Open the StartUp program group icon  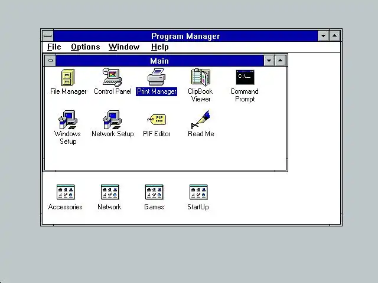(198, 192)
